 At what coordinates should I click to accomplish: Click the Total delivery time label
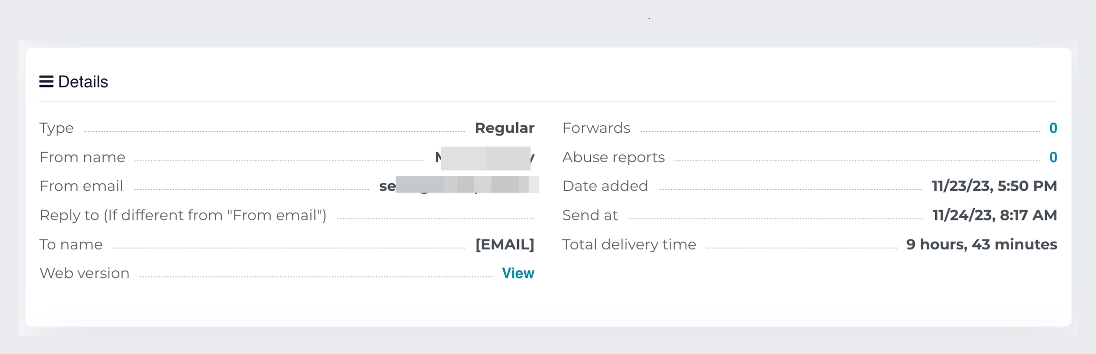click(x=629, y=244)
